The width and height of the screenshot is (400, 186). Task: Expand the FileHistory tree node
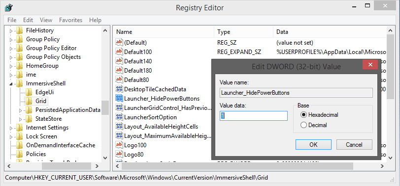11,31
